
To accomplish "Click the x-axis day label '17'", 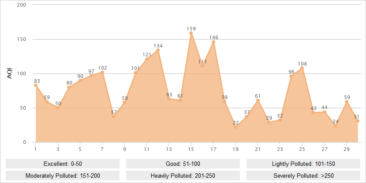I will 213,149.
